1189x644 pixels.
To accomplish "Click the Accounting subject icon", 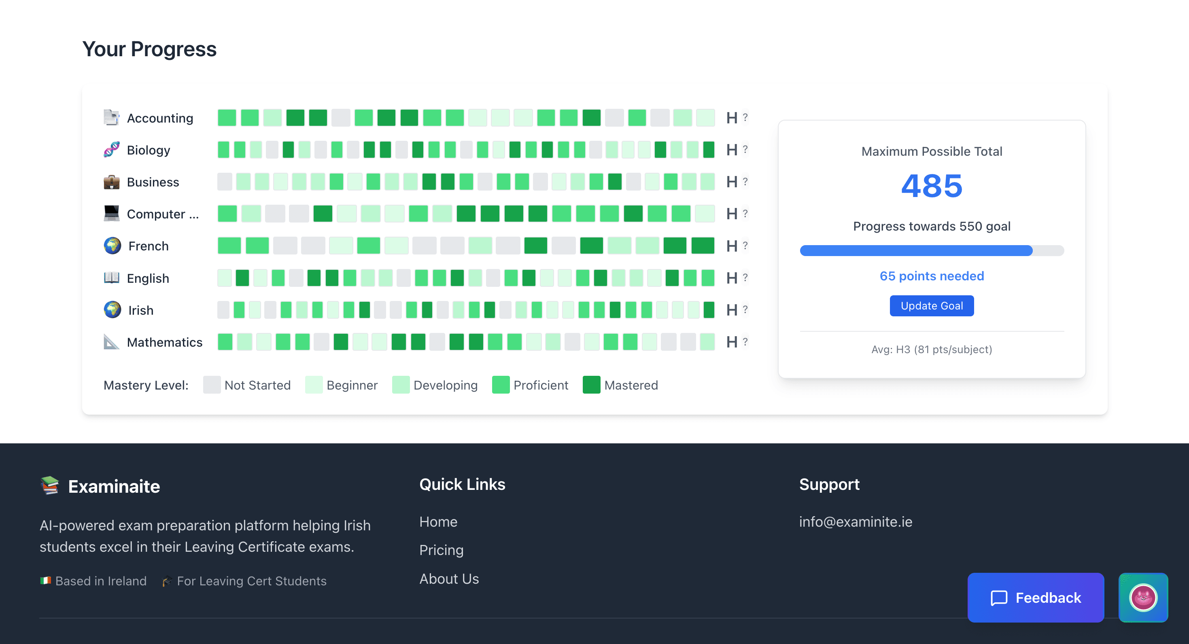I will (x=111, y=118).
